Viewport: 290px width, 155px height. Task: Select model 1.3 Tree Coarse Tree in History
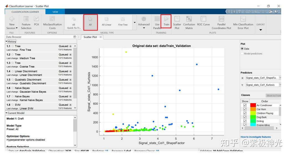(x=39, y=65)
